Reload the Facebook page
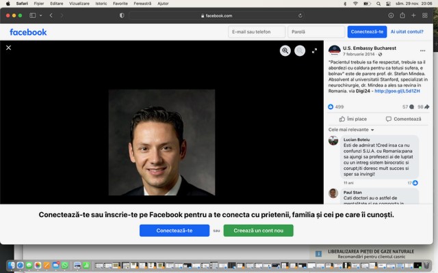Screen dimensions: 438x273 pos(300,16)
